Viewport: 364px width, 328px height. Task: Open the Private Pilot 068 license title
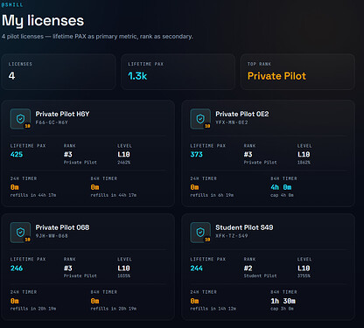point(62,227)
